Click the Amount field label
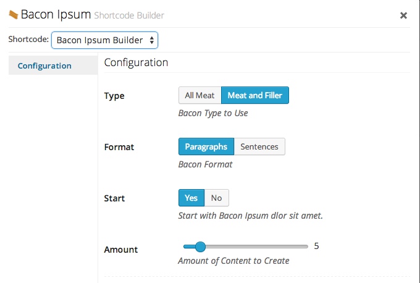This screenshot has width=420, height=283. [x=121, y=250]
